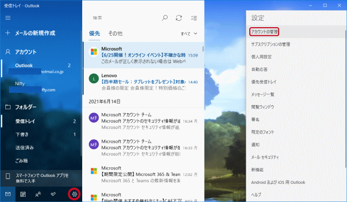The height and width of the screenshot is (202, 347).
Task: Open 通知 setting
Action: point(296,145)
